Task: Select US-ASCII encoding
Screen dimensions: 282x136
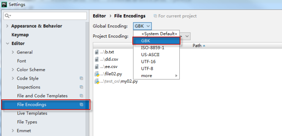Action: point(157,55)
